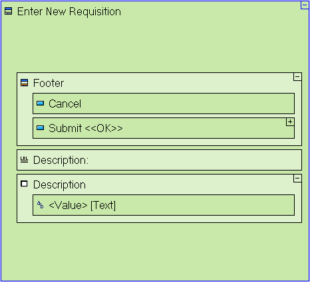The image size is (310, 282).
Task: Select the Description: label element
Action: pyautogui.click(x=159, y=160)
